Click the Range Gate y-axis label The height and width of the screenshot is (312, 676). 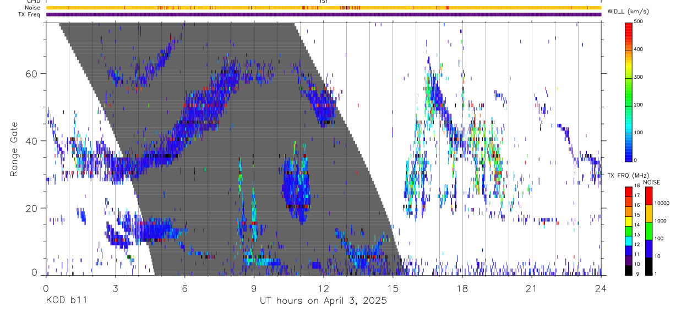point(13,149)
